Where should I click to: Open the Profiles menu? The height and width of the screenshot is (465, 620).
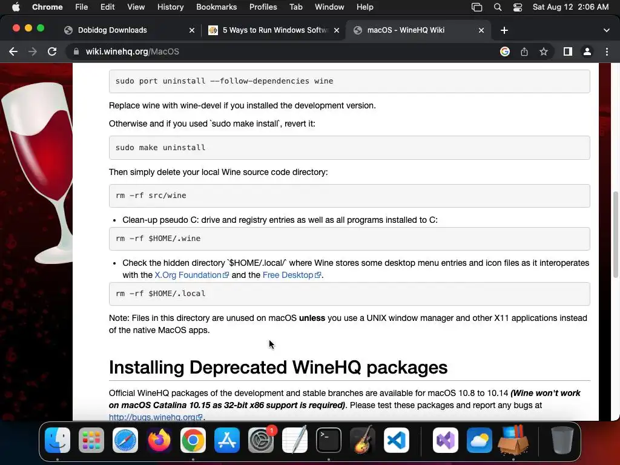tap(263, 7)
